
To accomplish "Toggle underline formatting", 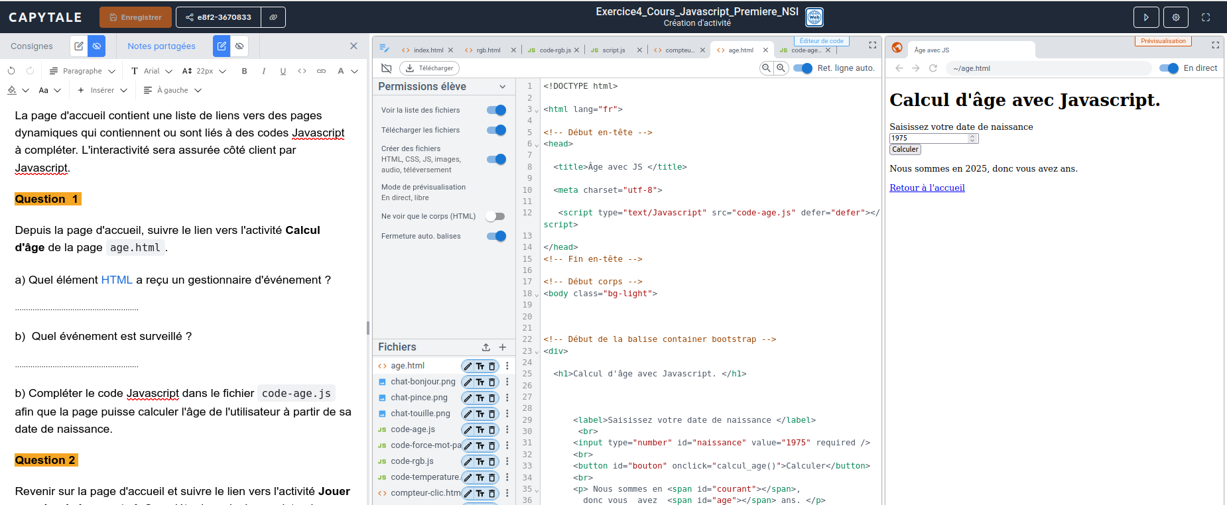I will pos(283,71).
